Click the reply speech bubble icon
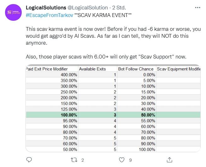Viewport: 206px width, 167px height. point(29,160)
